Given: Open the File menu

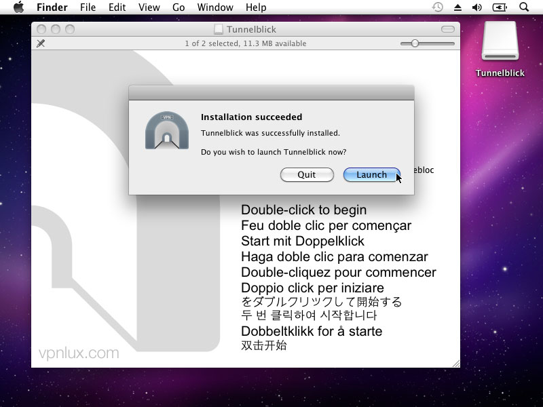Looking at the screenshot, I should pyautogui.click(x=88, y=7).
